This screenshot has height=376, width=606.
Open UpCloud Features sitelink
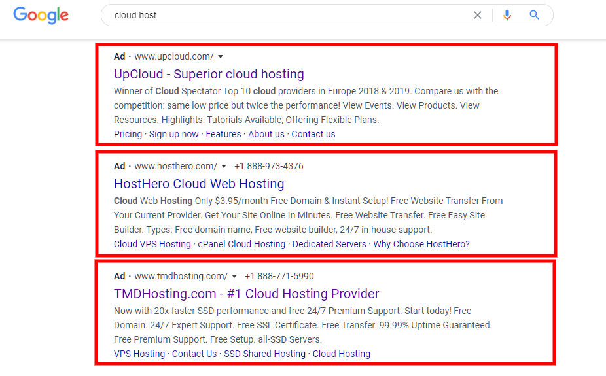coord(223,134)
